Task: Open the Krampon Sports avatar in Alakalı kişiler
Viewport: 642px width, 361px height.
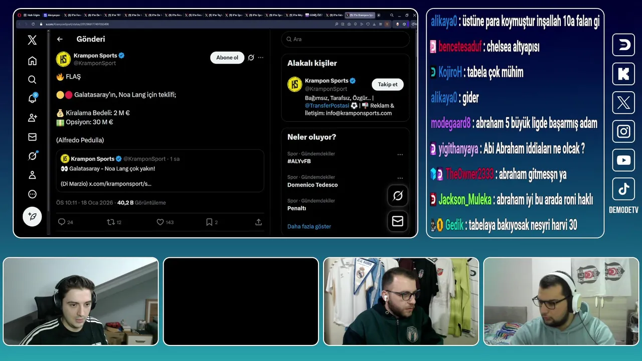Action: click(x=294, y=84)
